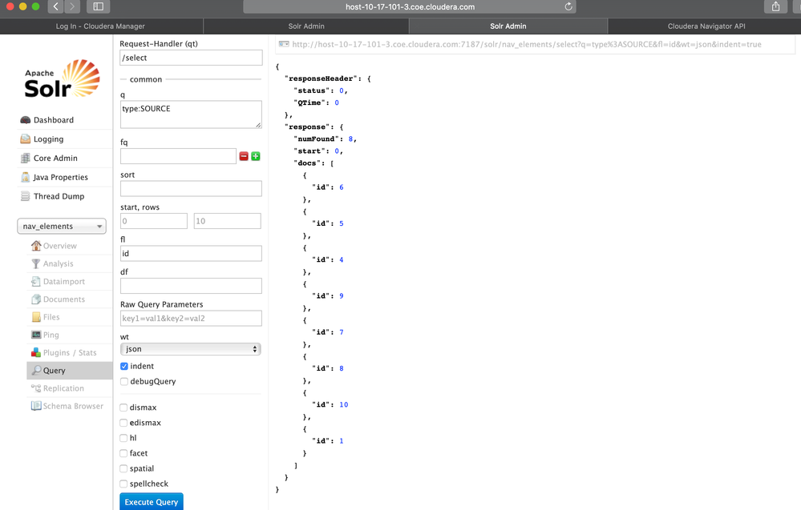Click the small icon beside query URL
Viewport: 801px width, 510px height.
tap(284, 44)
